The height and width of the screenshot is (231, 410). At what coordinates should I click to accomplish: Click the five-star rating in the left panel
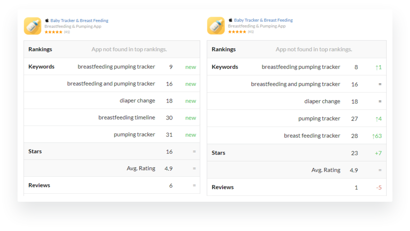tap(53, 32)
